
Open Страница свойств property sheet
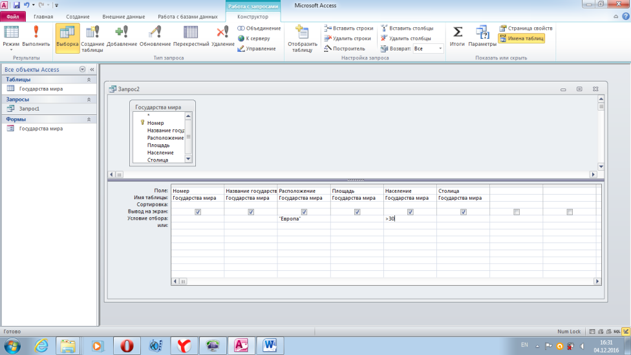point(526,28)
